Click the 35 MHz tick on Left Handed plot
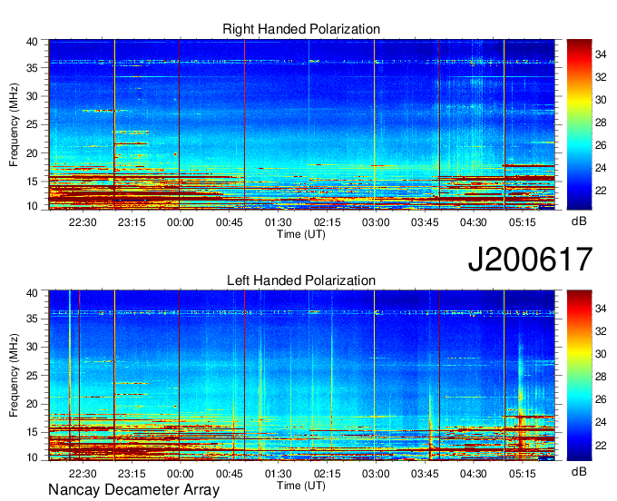The image size is (617, 501). [33, 319]
